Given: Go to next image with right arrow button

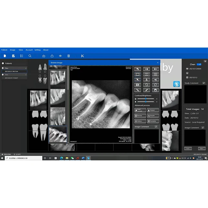Looking at the screenshot, I should (x=146, y=69).
